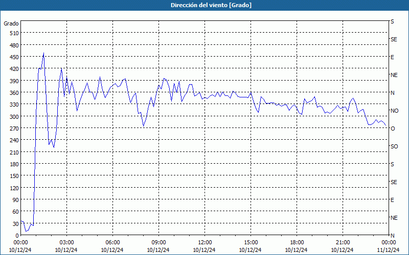Click the 270 degree axis label
Screen dimensions: 409x255
click(14, 129)
